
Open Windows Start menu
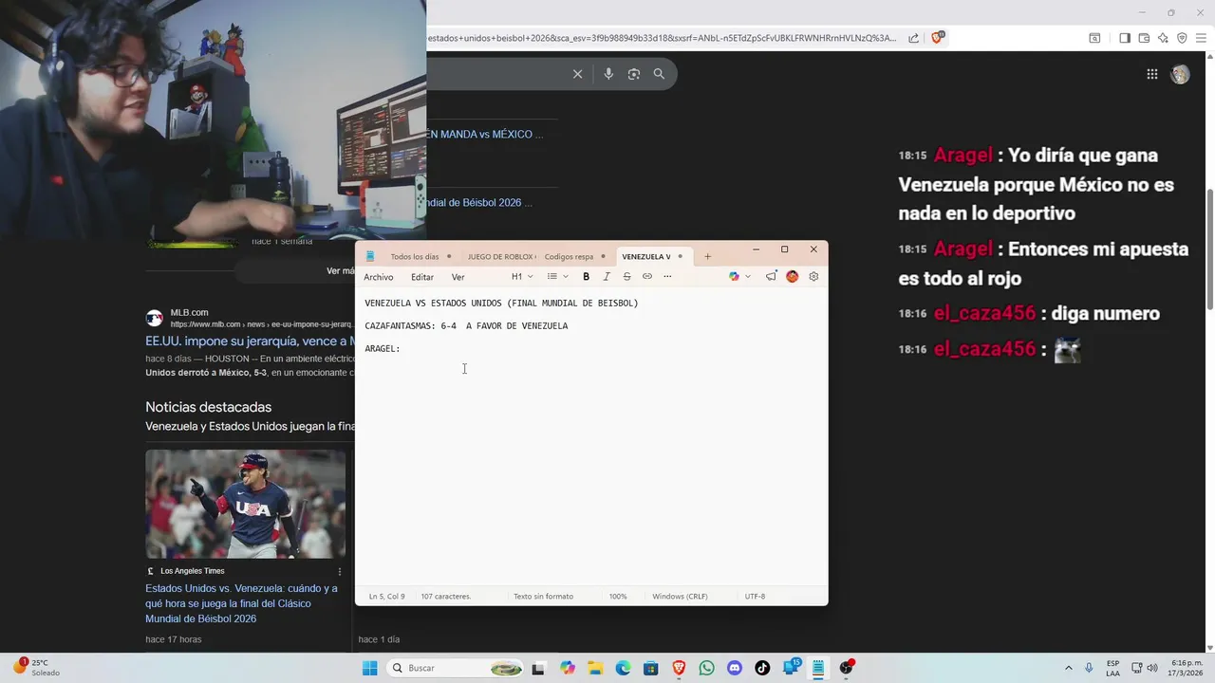(x=369, y=668)
